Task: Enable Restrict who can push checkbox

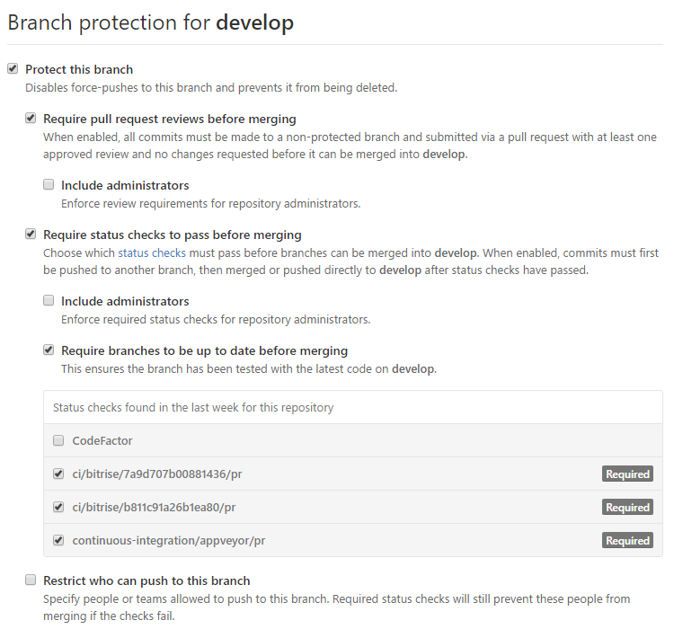Action: pos(31,580)
